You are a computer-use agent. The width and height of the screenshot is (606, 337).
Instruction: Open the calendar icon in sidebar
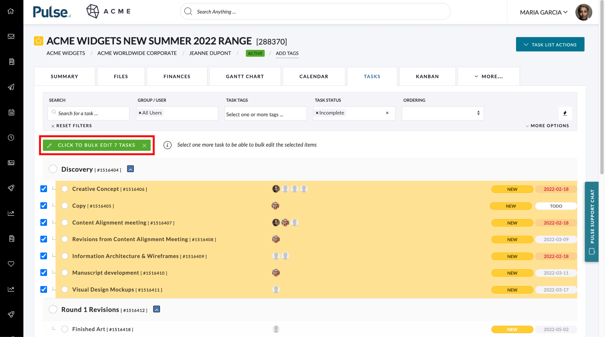pyautogui.click(x=11, y=112)
